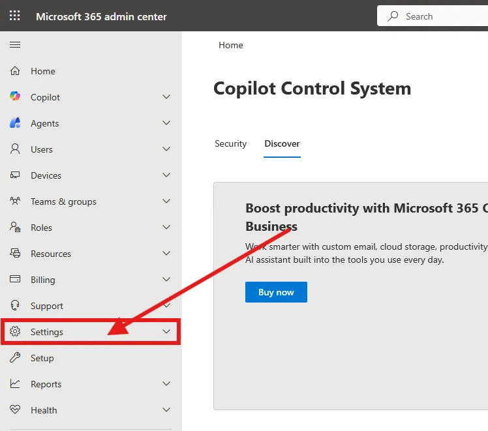Open the Teams & groups label
Image resolution: width=488 pixels, height=431 pixels.
click(x=63, y=202)
